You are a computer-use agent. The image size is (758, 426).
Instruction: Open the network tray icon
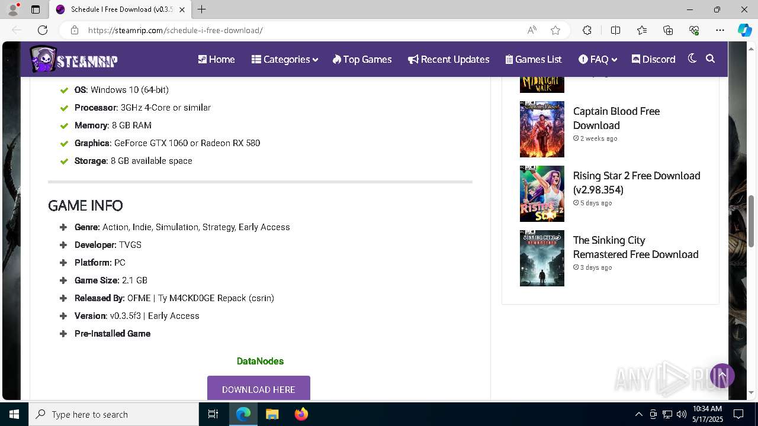coord(667,414)
